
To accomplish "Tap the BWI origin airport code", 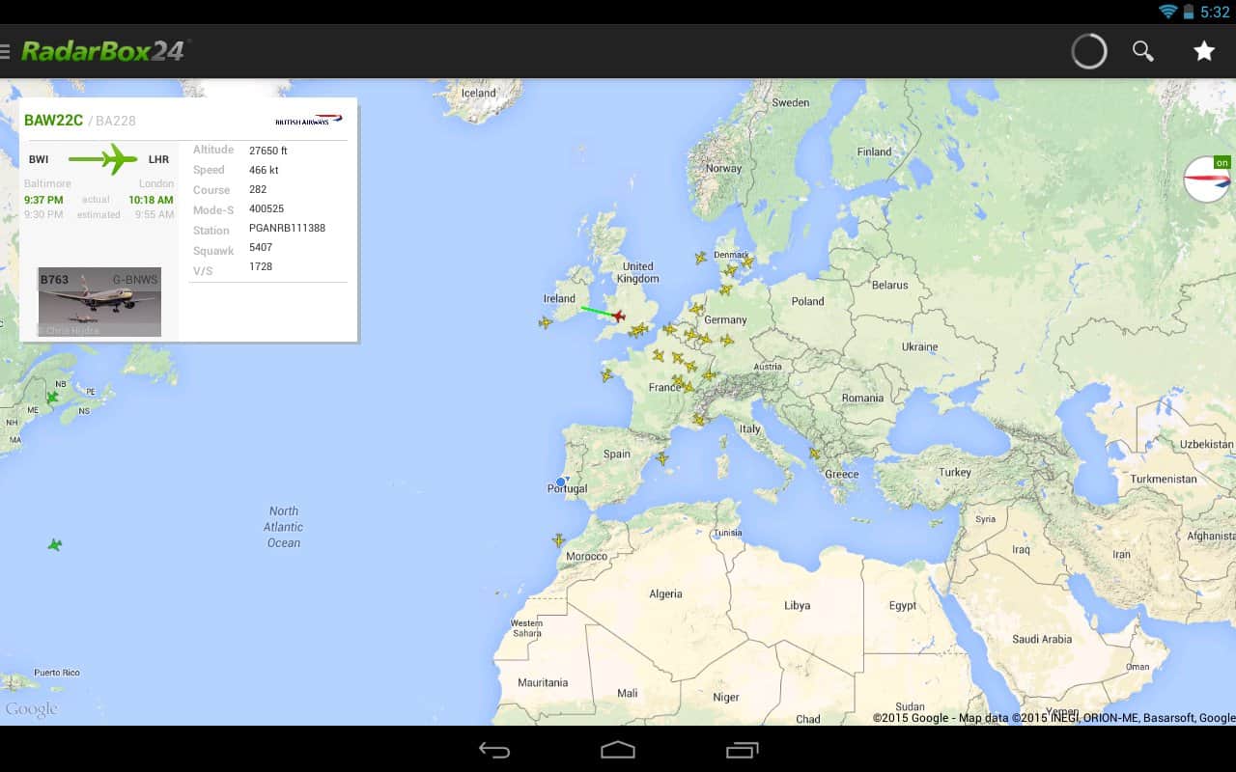I will 39,159.
